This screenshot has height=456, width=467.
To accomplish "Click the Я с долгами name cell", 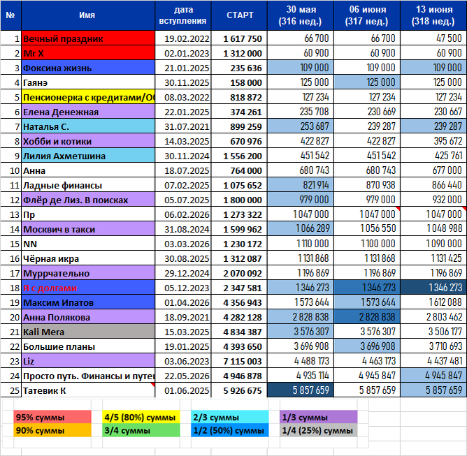I will pos(88,288).
